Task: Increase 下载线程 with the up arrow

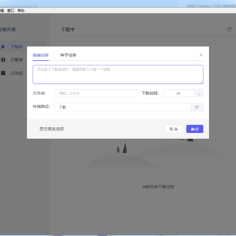Action: tap(199, 91)
